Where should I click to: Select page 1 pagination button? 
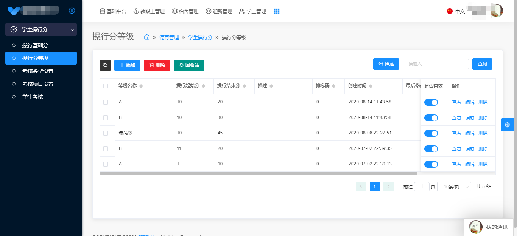pyautogui.click(x=375, y=187)
